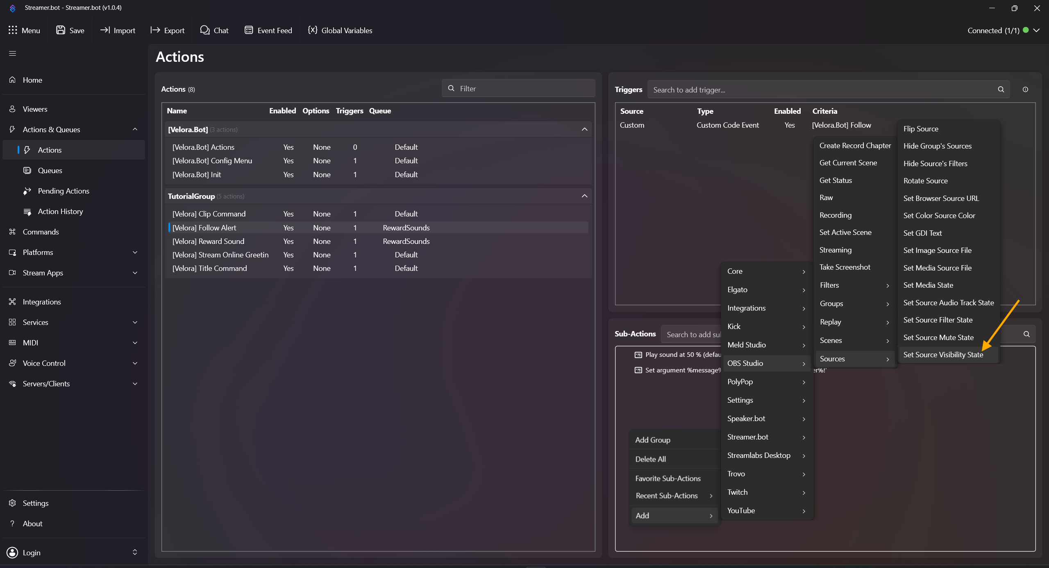Open Pending Actions in sidebar
The image size is (1049, 568).
click(x=63, y=191)
